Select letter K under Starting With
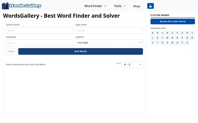The height and width of the screenshot is (123, 198). (x=158, y=38)
